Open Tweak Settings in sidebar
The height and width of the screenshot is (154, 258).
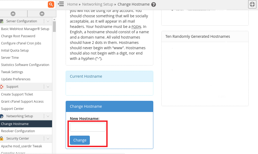pyautogui.click(x=12, y=72)
